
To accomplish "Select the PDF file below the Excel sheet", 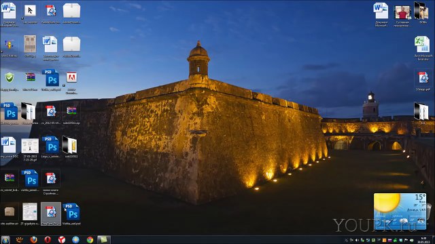I will click(x=423, y=79).
